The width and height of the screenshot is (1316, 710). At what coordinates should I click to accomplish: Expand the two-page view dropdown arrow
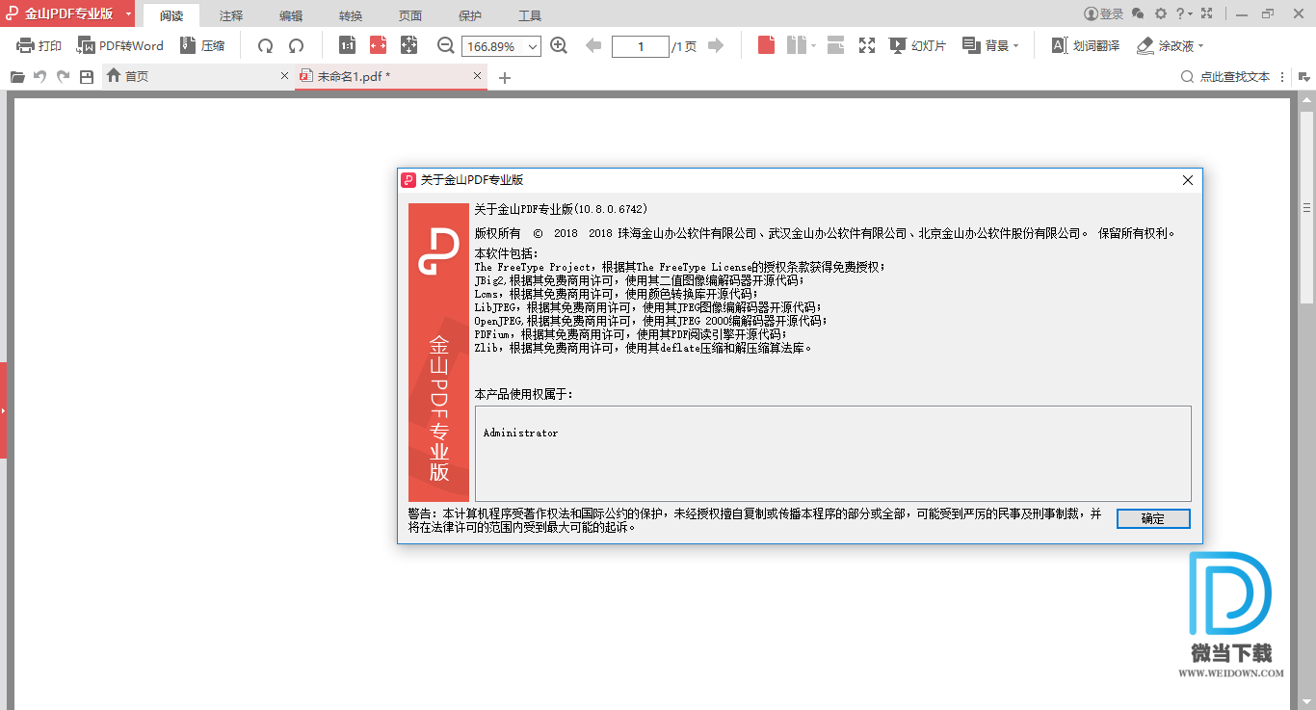pos(814,45)
